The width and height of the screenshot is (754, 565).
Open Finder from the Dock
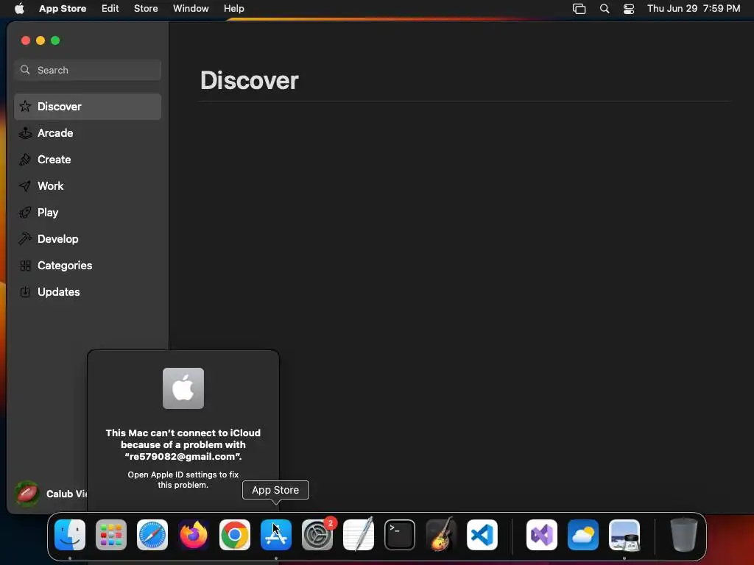70,535
